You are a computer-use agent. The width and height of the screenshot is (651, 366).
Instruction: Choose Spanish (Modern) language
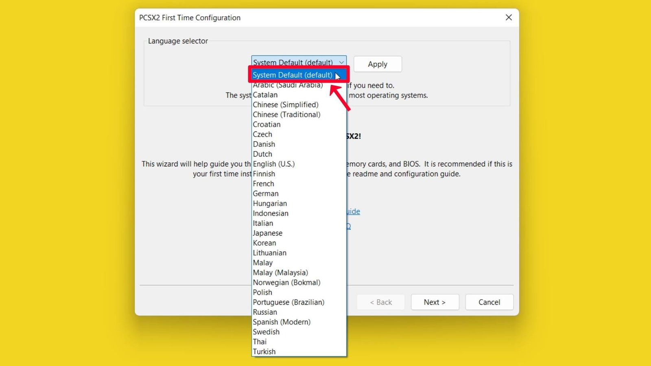299,322
